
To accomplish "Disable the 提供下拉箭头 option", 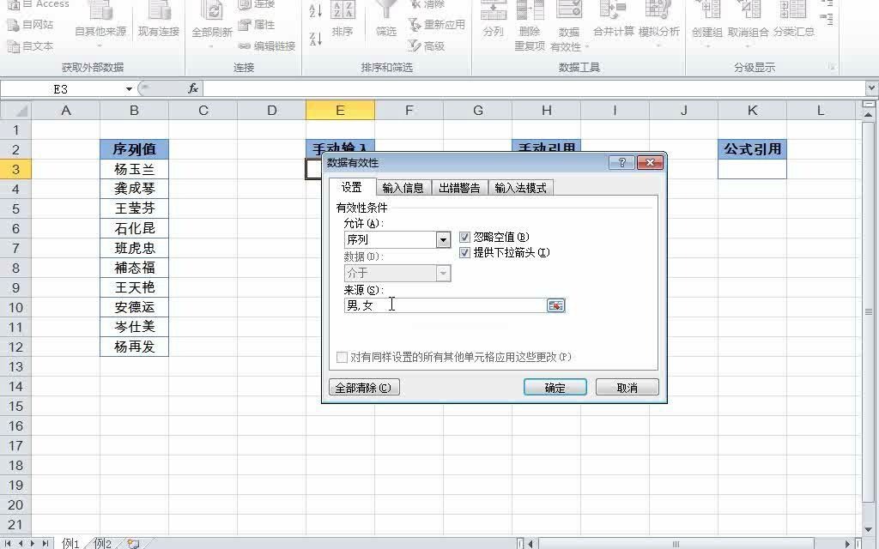I will tap(464, 253).
